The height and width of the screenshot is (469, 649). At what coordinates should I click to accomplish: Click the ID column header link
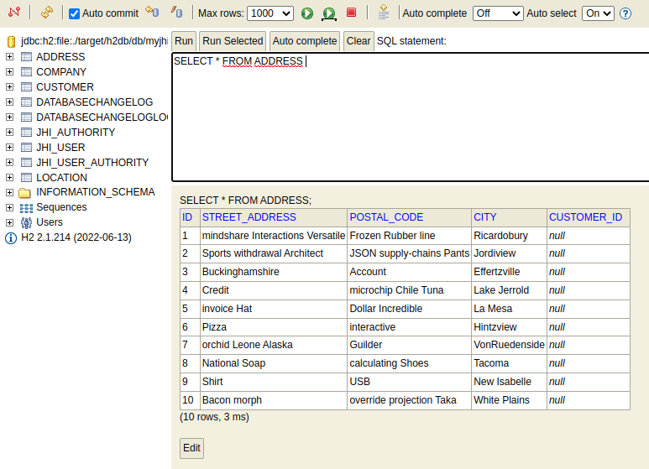(187, 217)
